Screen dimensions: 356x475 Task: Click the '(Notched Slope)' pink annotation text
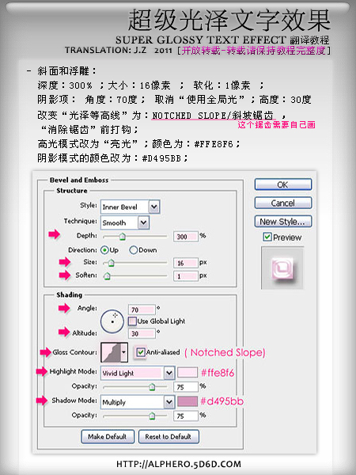point(225,352)
